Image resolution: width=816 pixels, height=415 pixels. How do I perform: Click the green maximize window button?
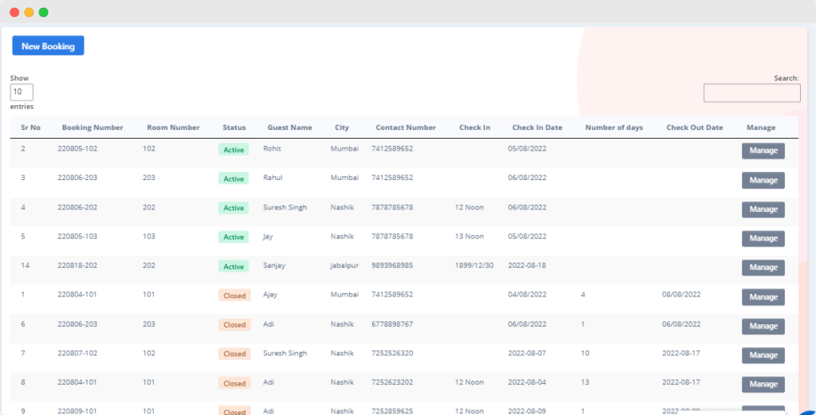44,12
